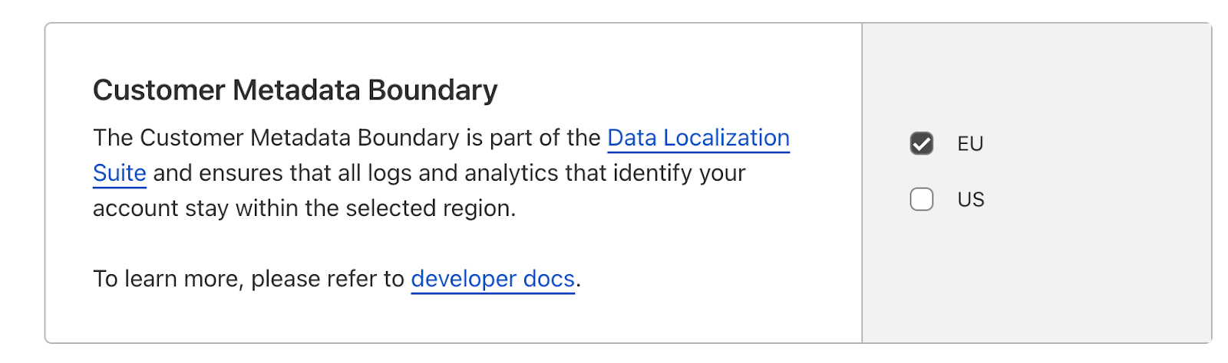Click the EU label text
The image size is (1228, 363).
(970, 144)
